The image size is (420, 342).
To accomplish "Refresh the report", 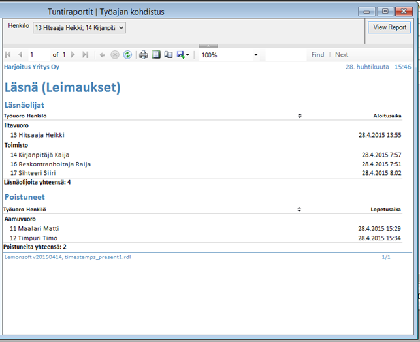I will [x=127, y=55].
